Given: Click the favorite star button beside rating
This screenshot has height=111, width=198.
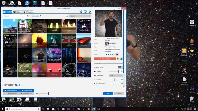Looking at the screenshot, I should (x=117, y=55).
